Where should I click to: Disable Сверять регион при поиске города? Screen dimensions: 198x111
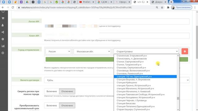67,91
